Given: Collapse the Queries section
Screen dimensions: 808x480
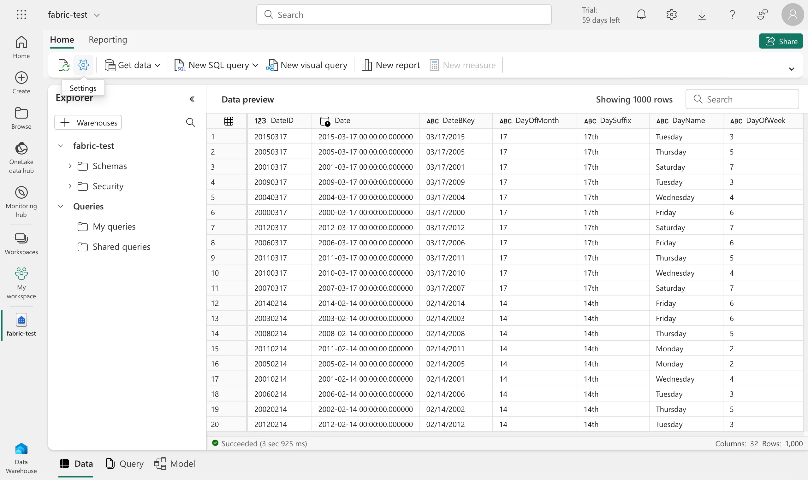Looking at the screenshot, I should (61, 206).
